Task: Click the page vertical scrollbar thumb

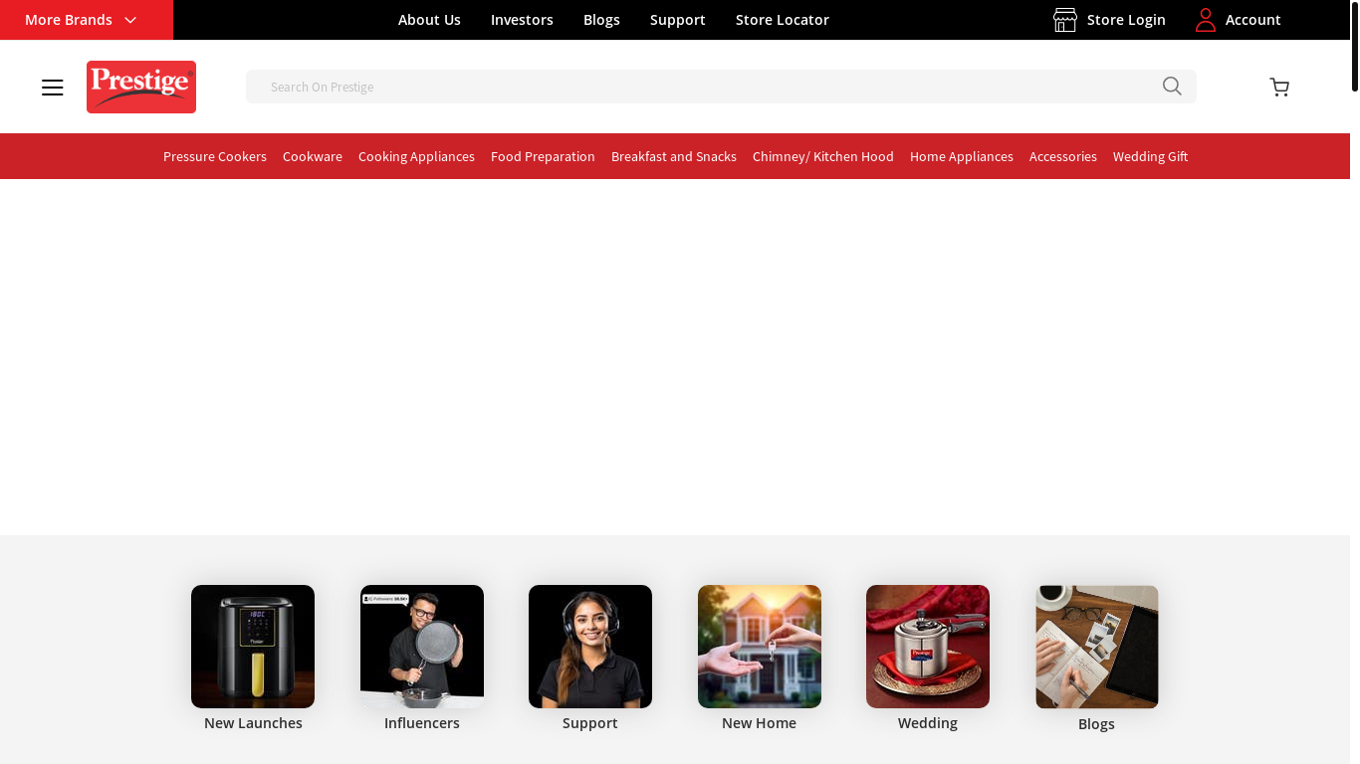Action: [x=1355, y=46]
